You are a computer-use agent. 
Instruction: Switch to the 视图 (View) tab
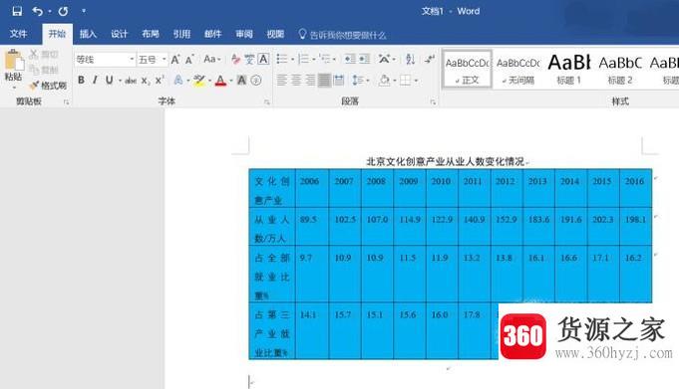tap(275, 34)
